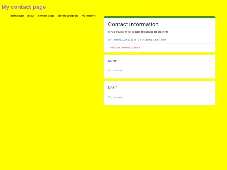The height and width of the screenshot is (170, 227).
Task: Open the Learn more link
Action: 160,39
